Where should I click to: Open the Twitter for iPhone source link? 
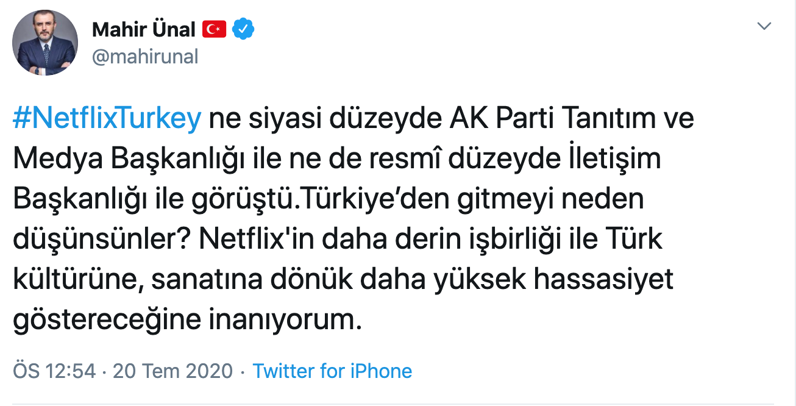[x=333, y=369]
